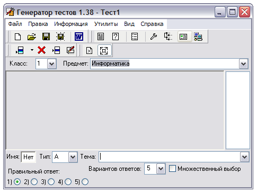
Task: Open settings with the wrench icon
Action: click(x=154, y=37)
